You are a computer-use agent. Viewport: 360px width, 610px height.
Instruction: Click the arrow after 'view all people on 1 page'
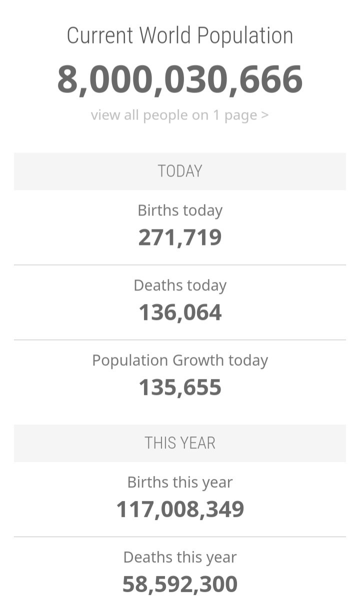tap(265, 115)
